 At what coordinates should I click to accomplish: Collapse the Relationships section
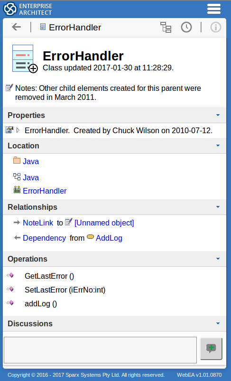[x=218, y=207]
